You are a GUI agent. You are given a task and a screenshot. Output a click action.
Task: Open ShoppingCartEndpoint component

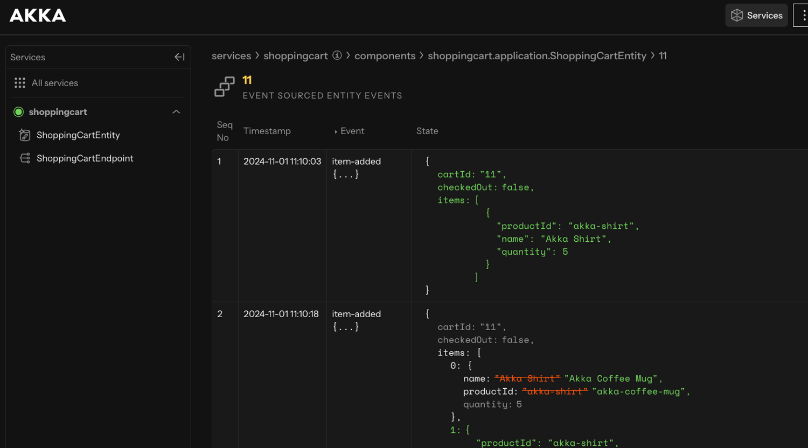tap(85, 158)
